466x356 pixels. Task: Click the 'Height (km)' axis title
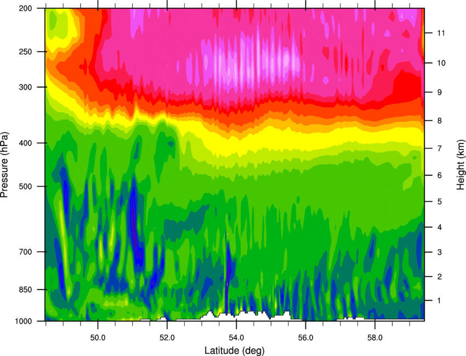pos(461,165)
